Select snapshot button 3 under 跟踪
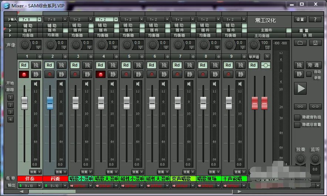327x196 pixels. pyautogui.click(x=10, y=112)
